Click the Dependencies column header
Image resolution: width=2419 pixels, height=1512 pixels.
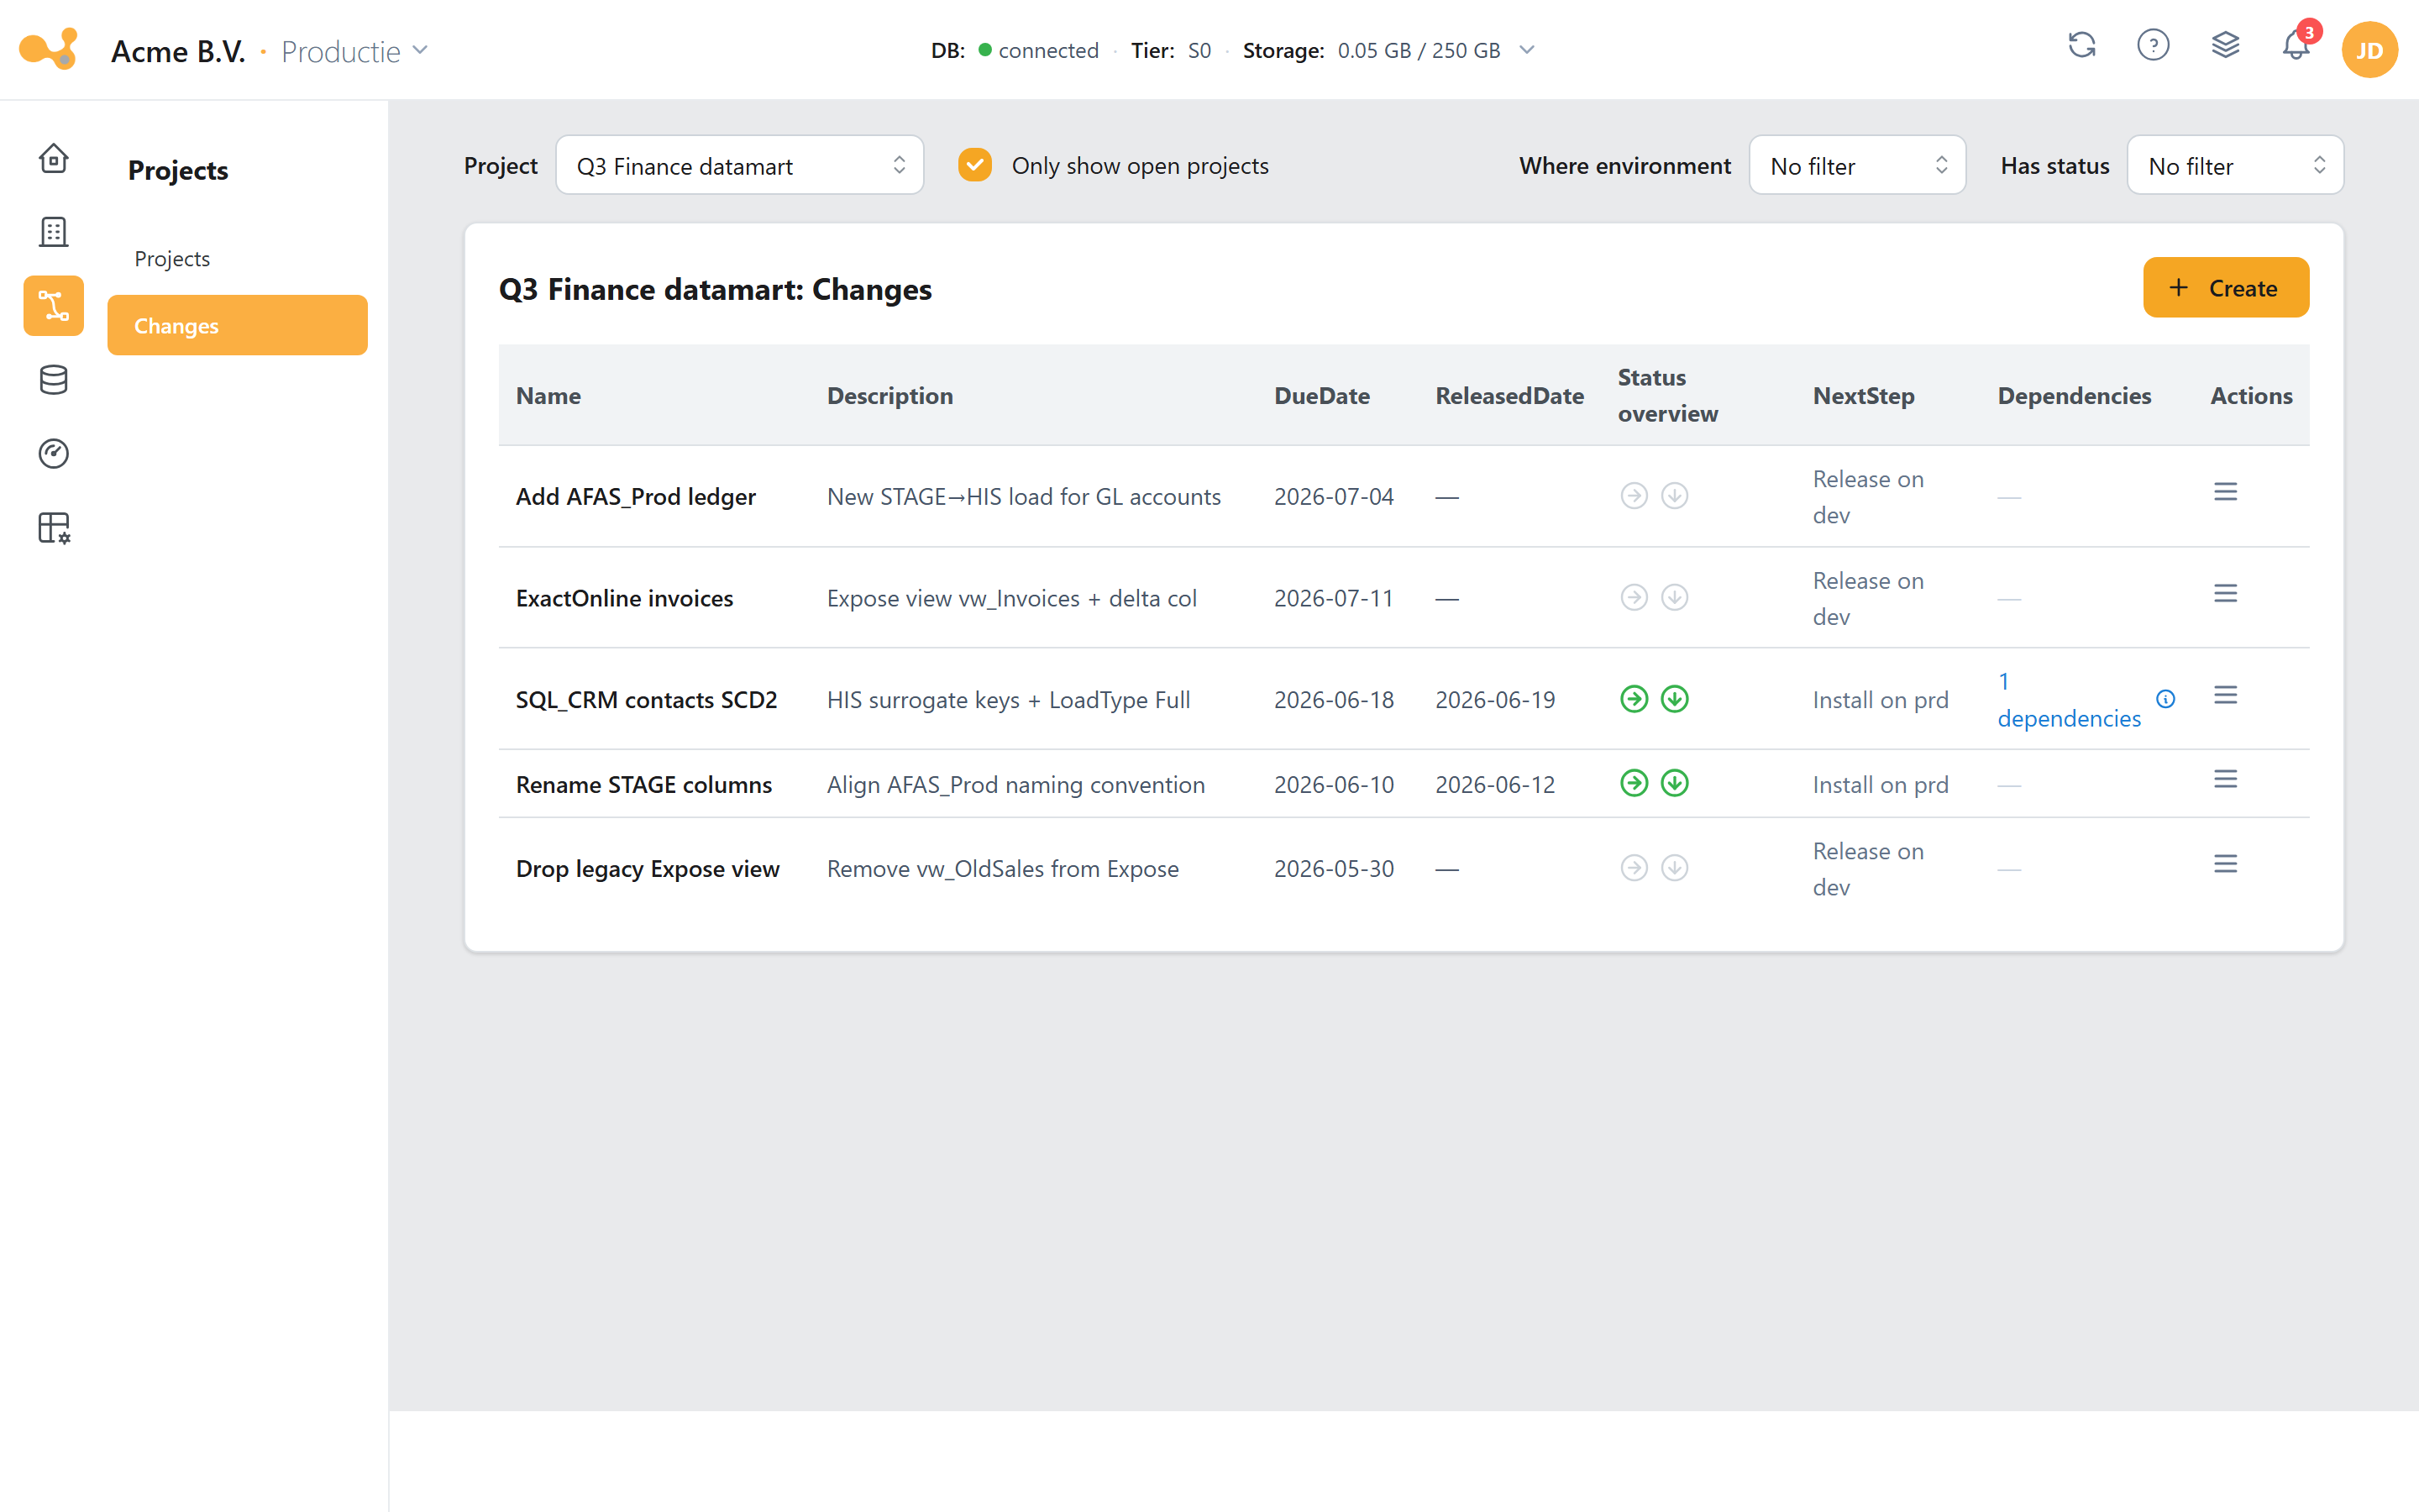click(x=2073, y=396)
